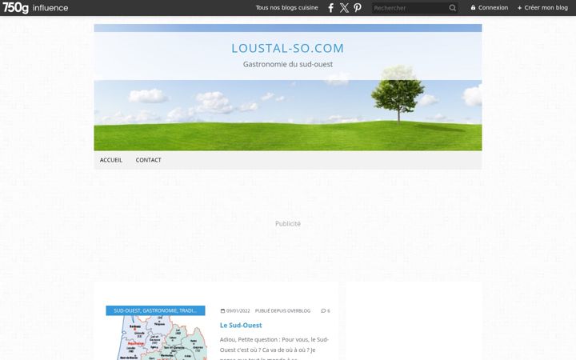Open the X (Twitter) icon

point(344,8)
